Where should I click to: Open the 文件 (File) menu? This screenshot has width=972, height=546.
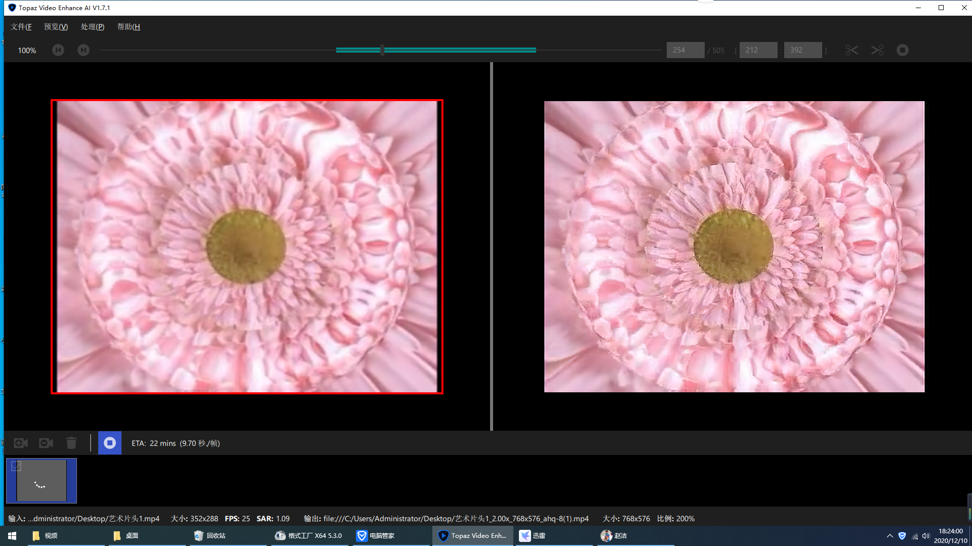pyautogui.click(x=21, y=27)
